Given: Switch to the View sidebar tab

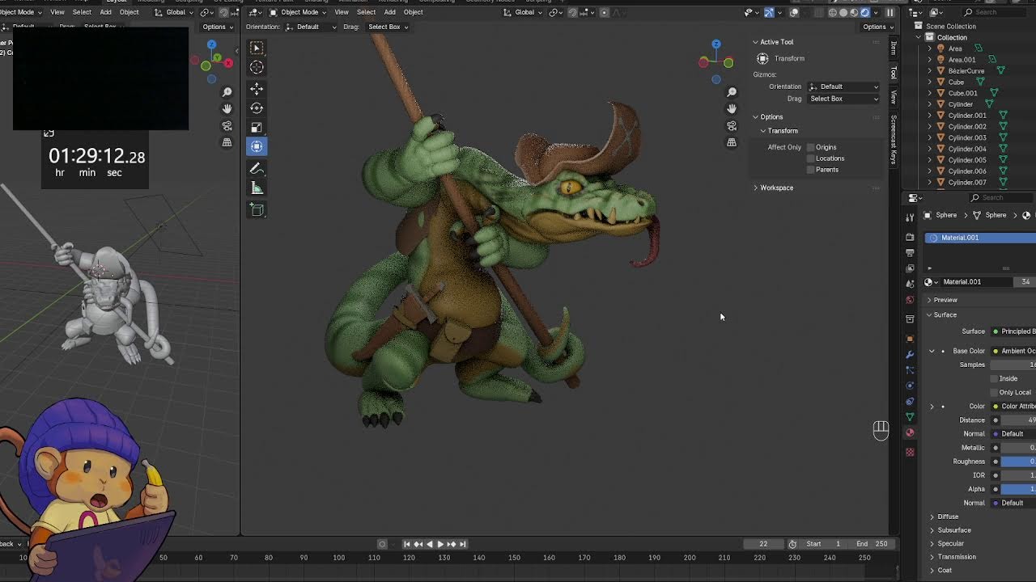Looking at the screenshot, I should click(894, 96).
